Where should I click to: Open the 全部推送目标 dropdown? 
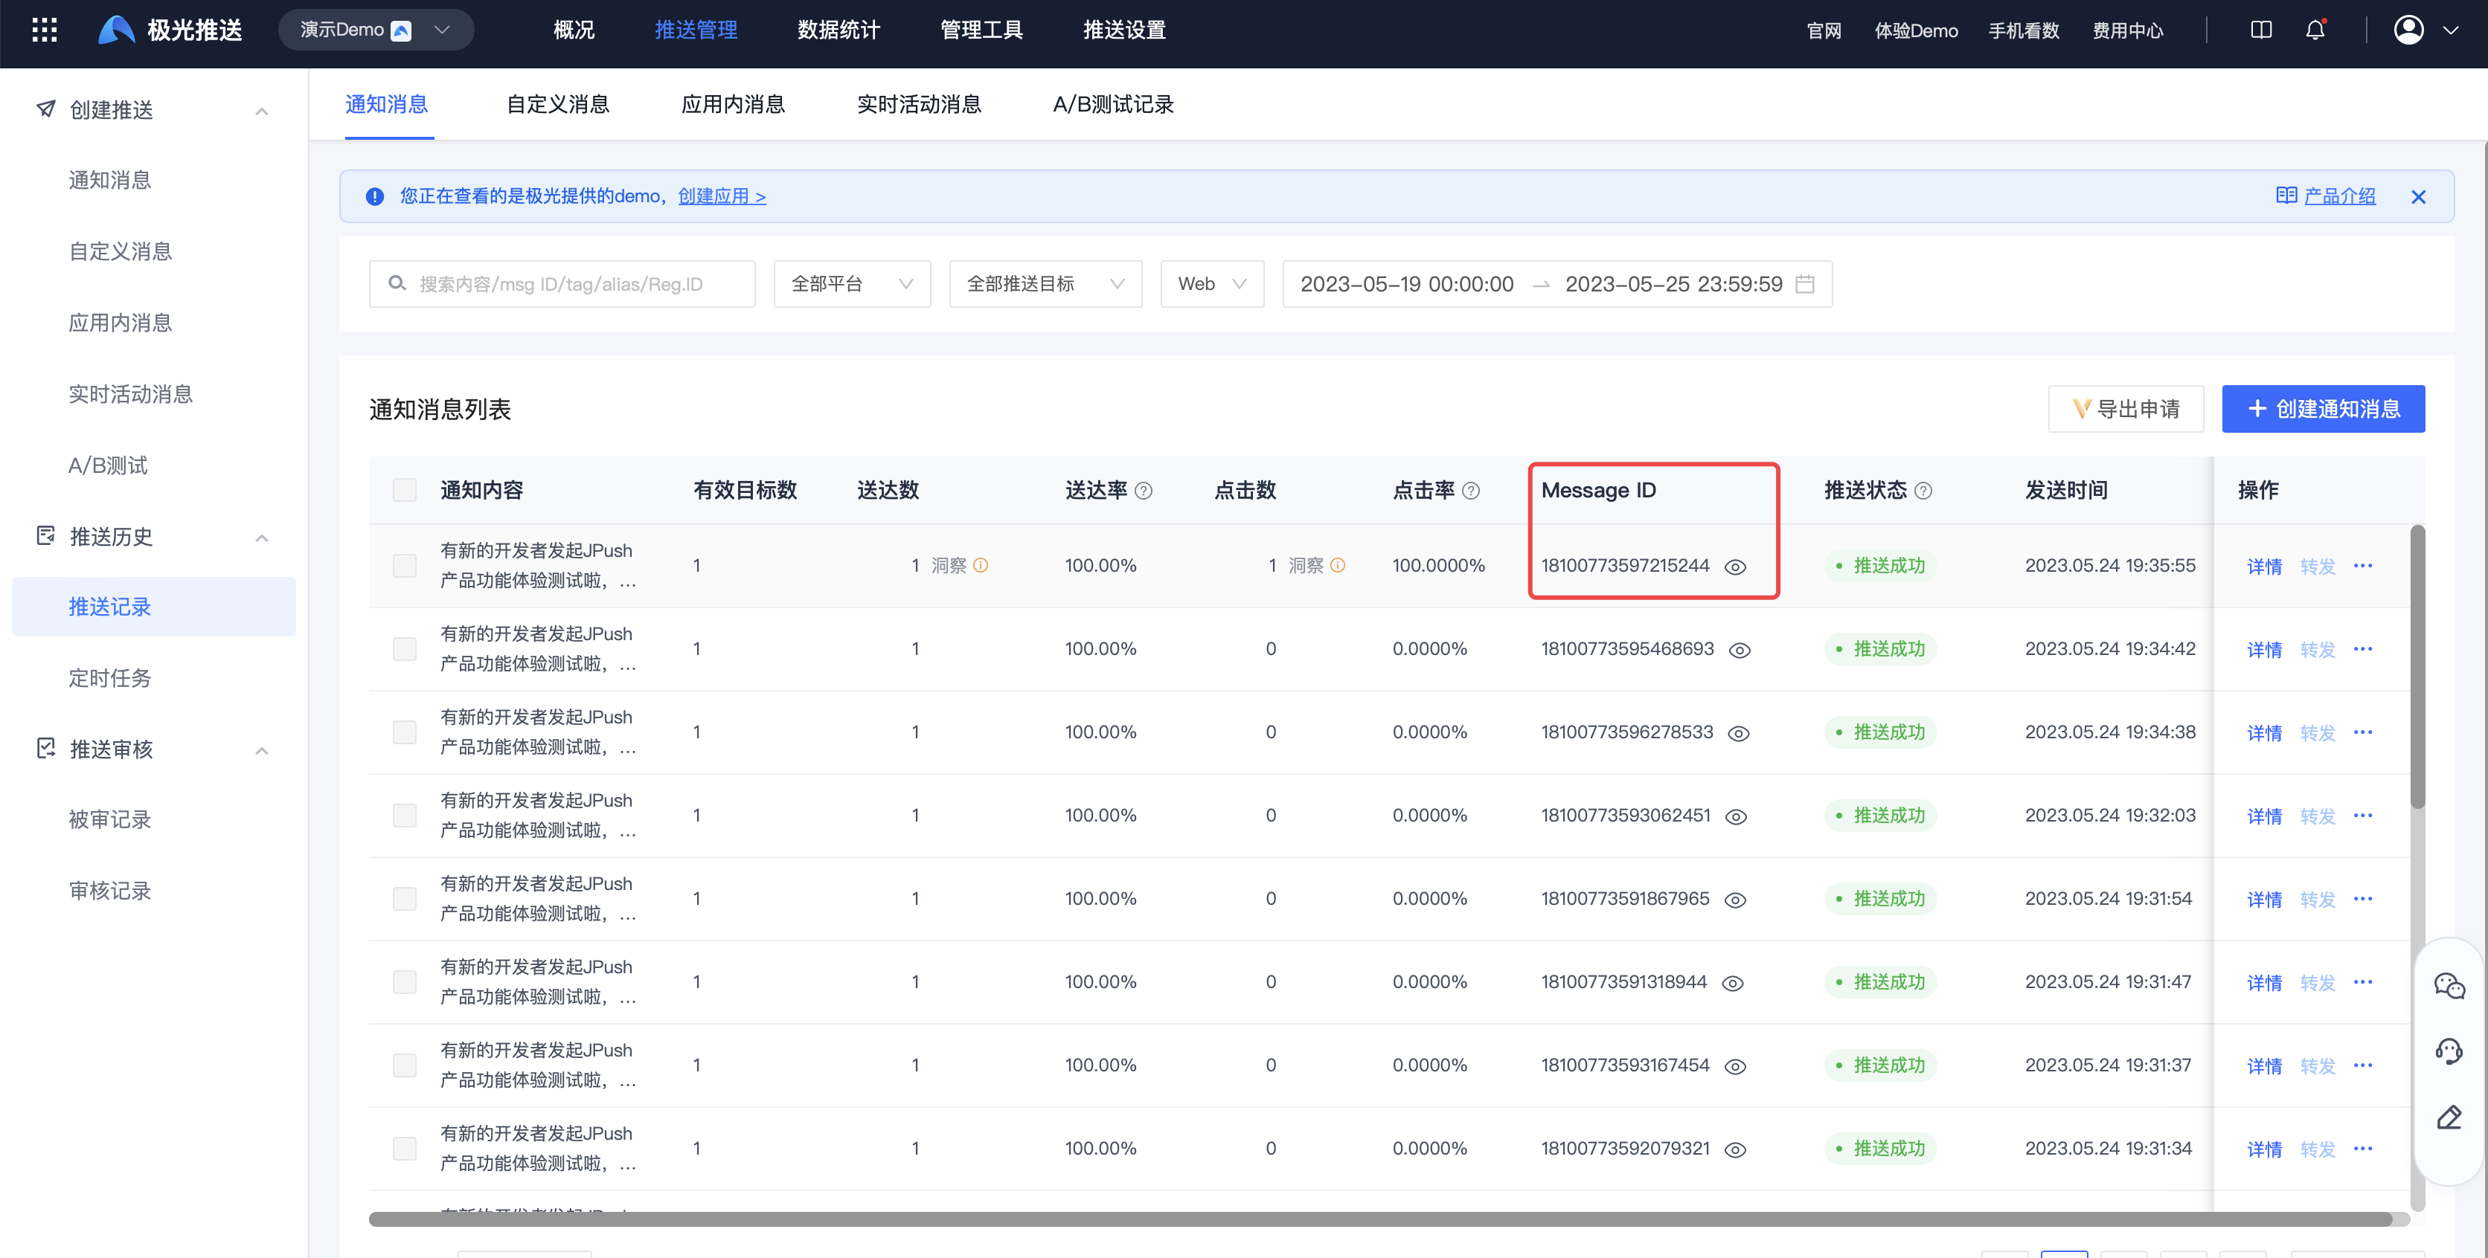1045,284
